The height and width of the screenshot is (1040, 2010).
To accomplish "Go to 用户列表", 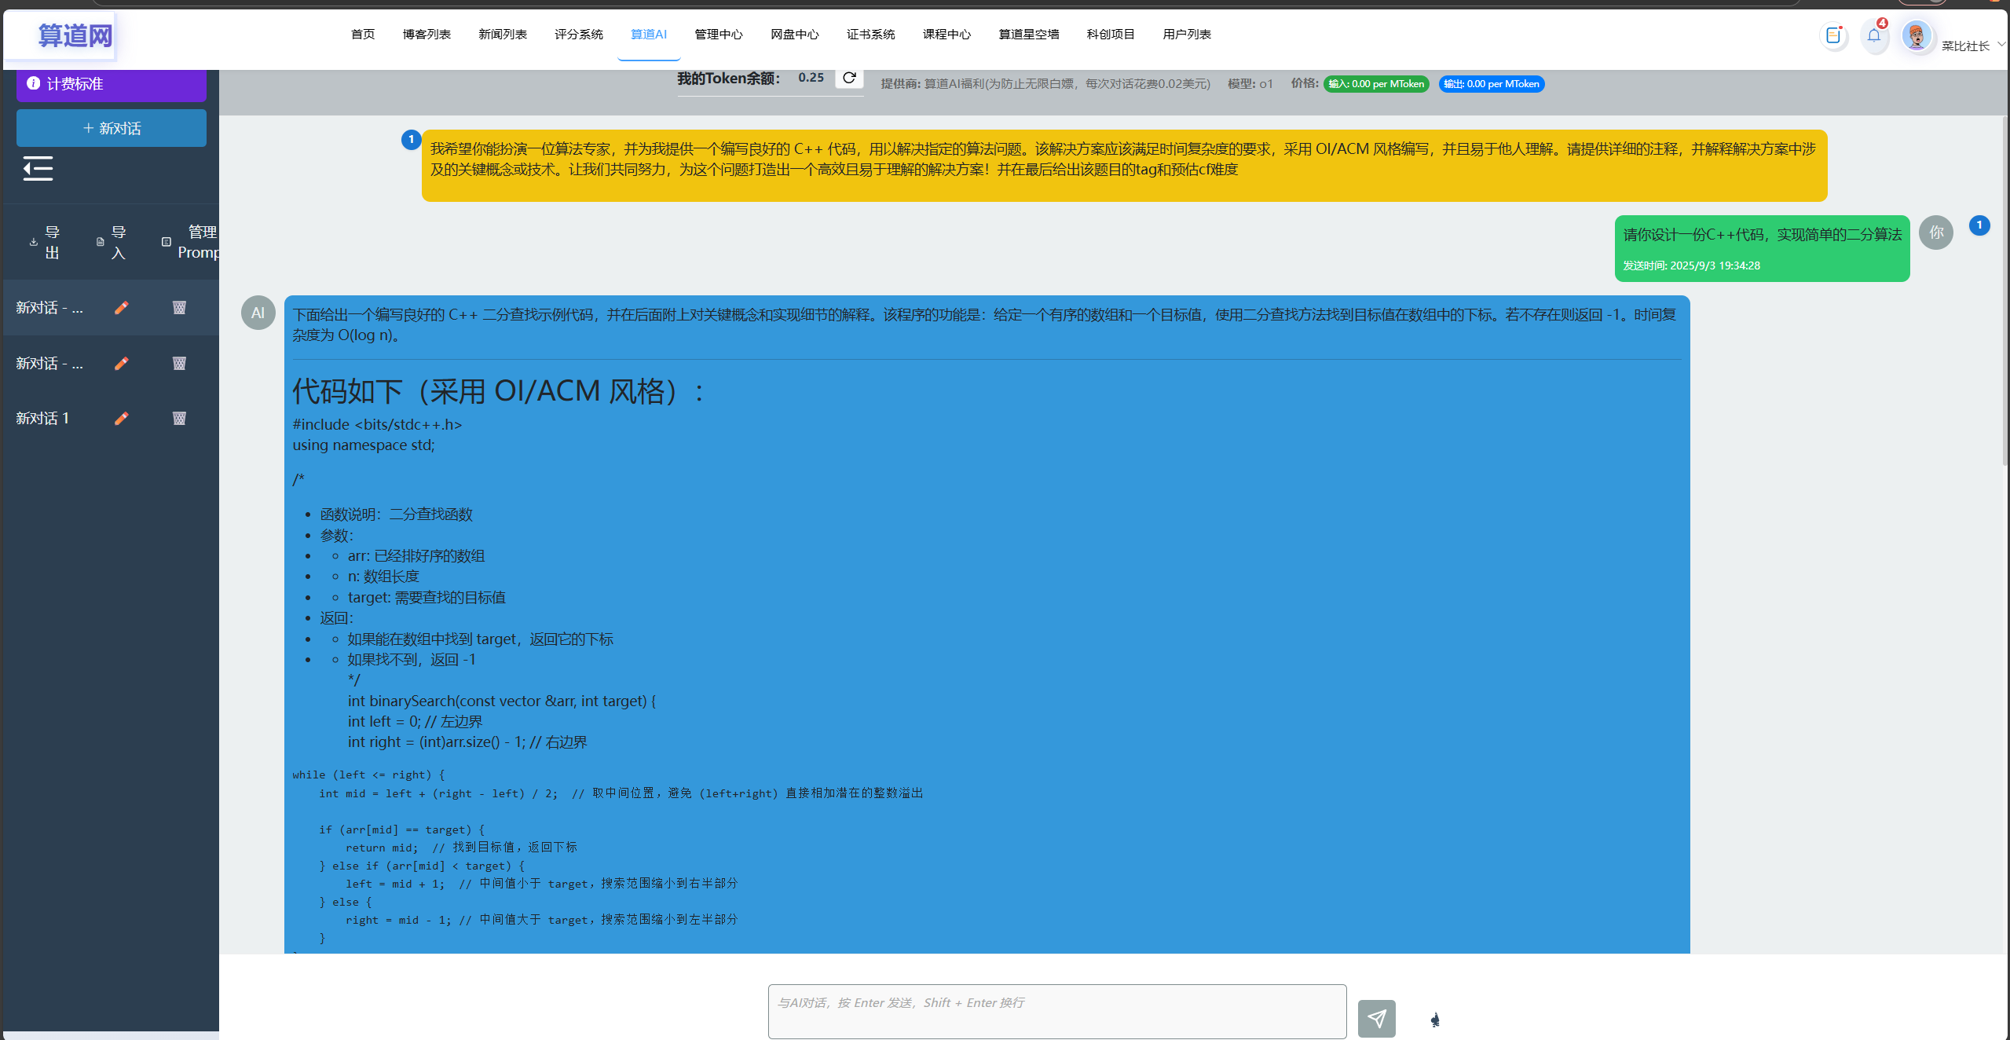I will coord(1187,35).
